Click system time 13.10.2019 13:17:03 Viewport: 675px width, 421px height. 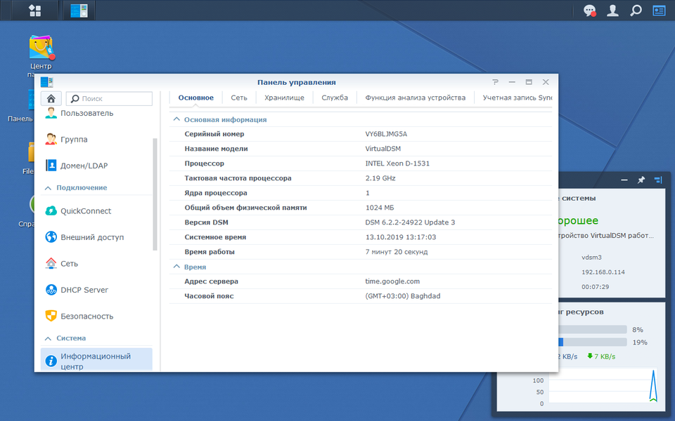[401, 237]
